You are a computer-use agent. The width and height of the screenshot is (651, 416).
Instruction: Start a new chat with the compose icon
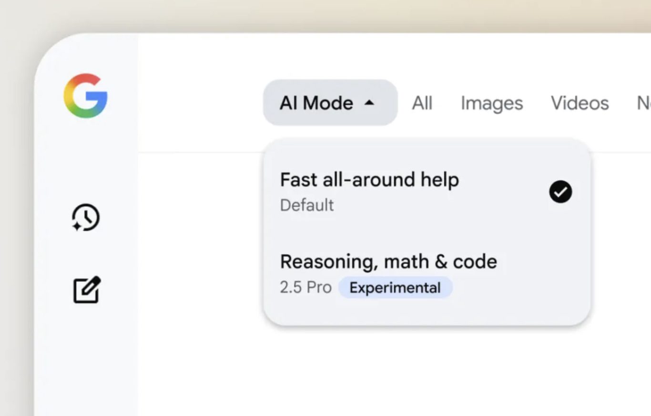pos(87,290)
